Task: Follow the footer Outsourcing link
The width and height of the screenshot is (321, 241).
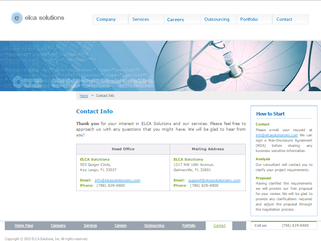Action: pos(154,225)
